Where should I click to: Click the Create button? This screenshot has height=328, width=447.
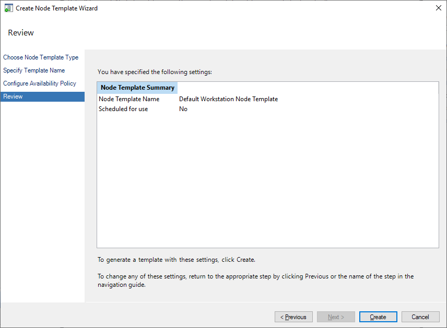coord(378,317)
